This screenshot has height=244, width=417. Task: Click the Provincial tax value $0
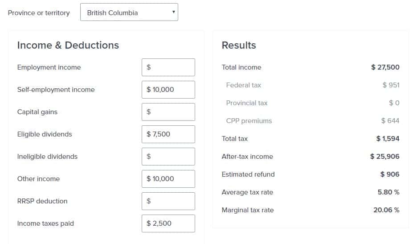394,103
